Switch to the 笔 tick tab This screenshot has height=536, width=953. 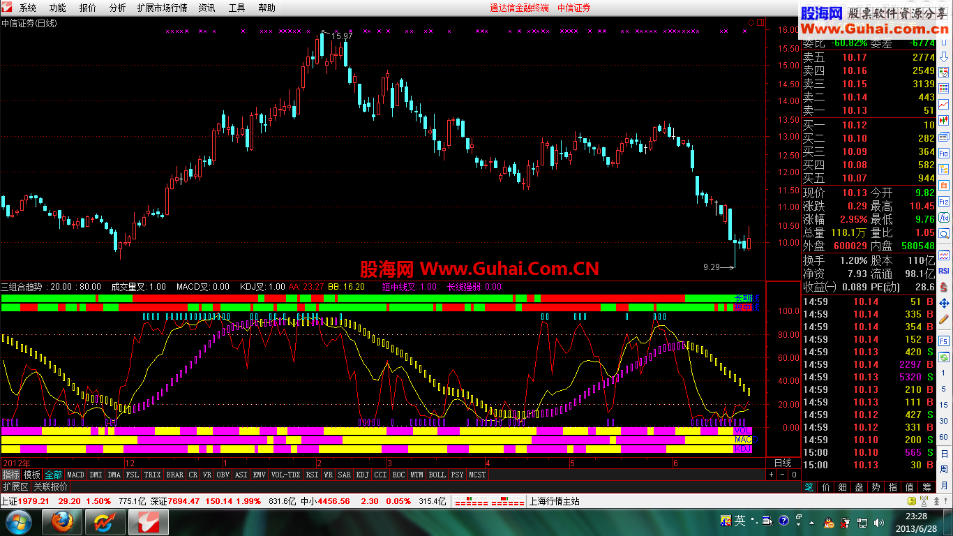pyautogui.click(x=809, y=487)
